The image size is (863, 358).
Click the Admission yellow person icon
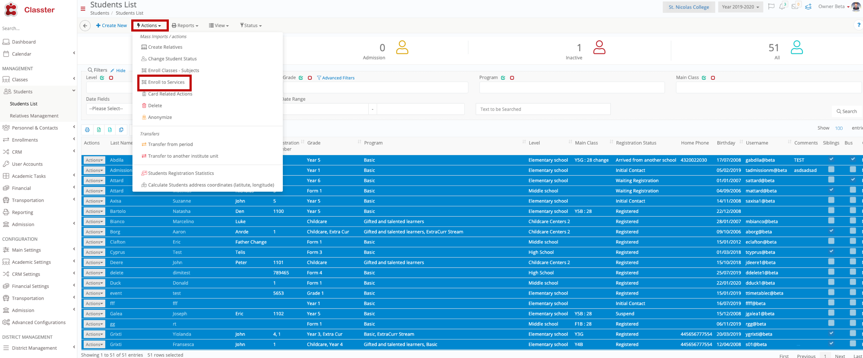coord(402,47)
